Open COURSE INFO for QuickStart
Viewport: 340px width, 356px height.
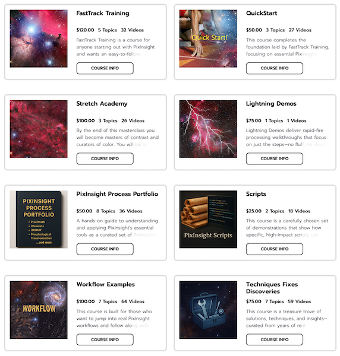275,68
